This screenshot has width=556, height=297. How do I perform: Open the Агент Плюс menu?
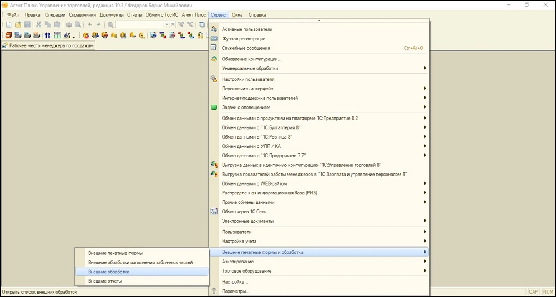194,15
